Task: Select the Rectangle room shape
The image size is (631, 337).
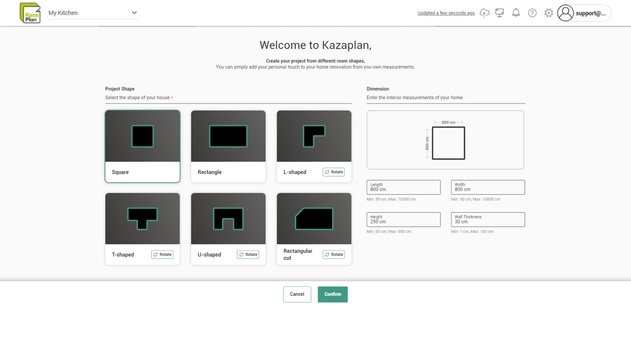Action: click(x=228, y=146)
